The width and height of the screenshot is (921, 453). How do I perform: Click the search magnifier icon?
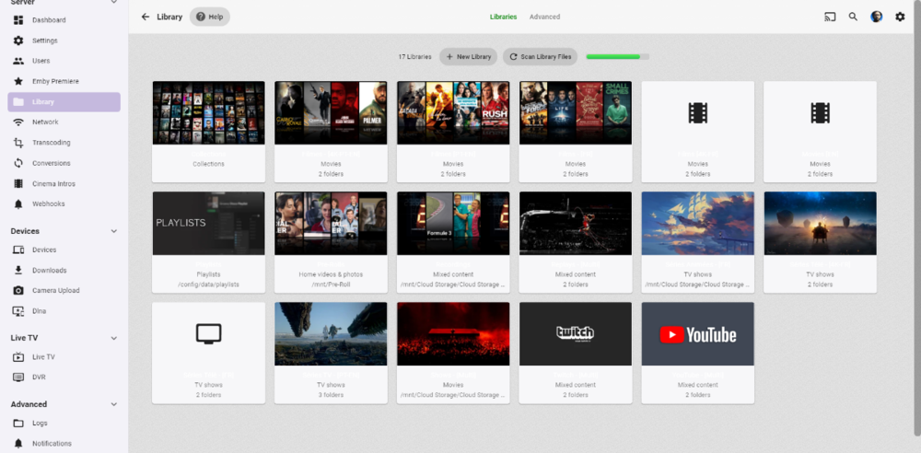pos(853,17)
